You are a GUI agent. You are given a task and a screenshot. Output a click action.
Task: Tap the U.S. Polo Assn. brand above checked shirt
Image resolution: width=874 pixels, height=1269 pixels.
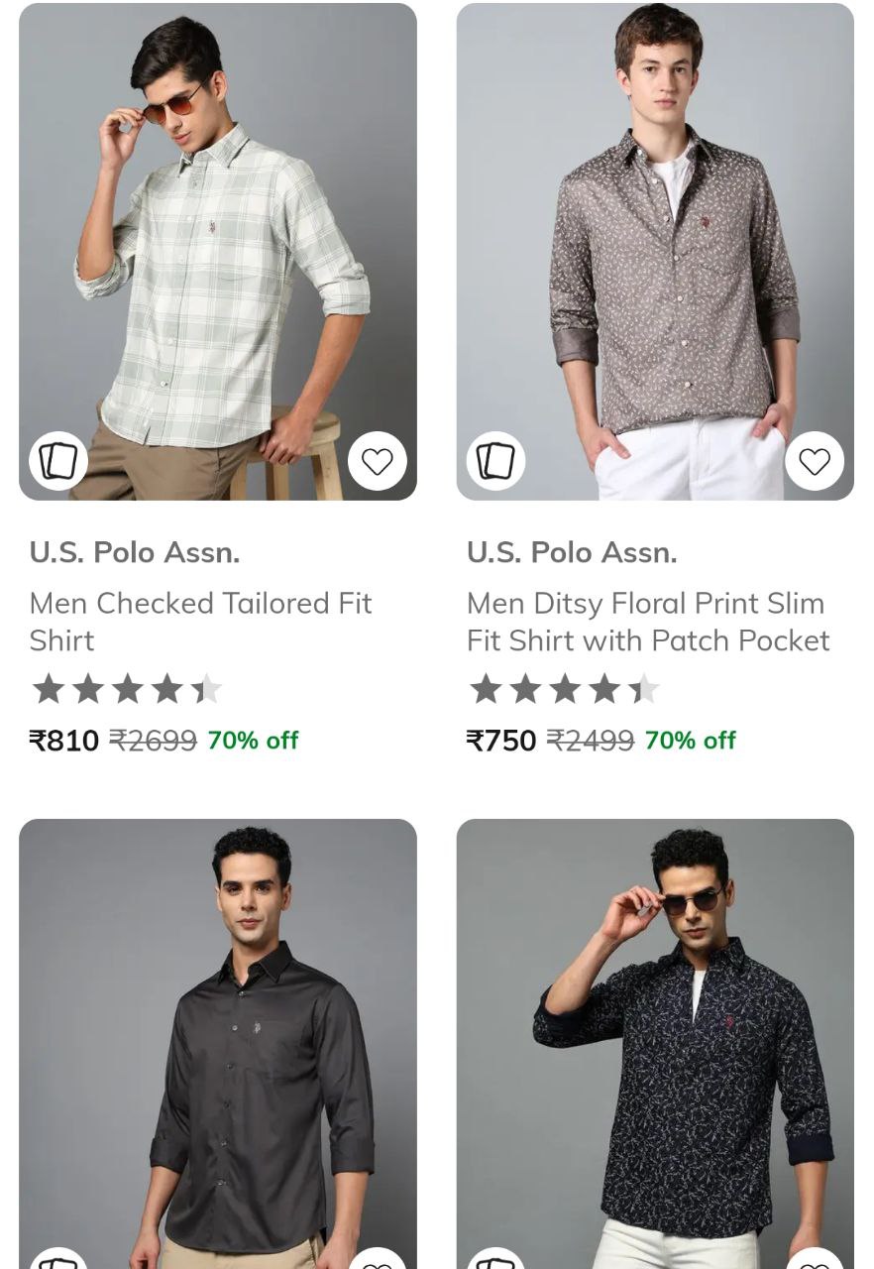[x=135, y=552]
